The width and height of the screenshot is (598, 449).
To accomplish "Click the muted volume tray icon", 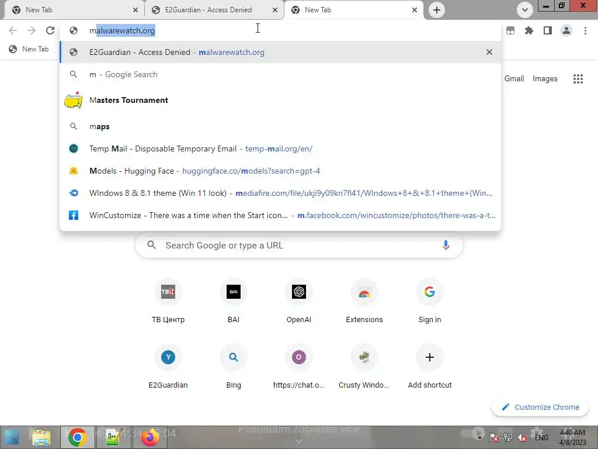I will pyautogui.click(x=521, y=437).
